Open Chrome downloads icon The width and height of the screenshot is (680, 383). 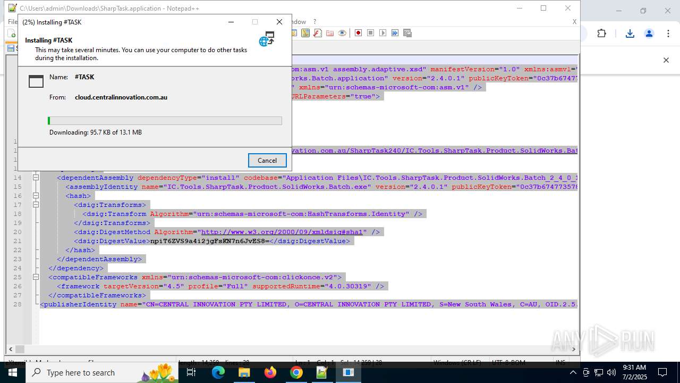(630, 34)
